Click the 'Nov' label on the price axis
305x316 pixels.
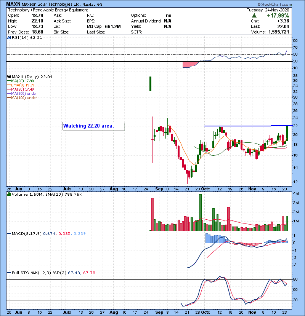point(252,189)
